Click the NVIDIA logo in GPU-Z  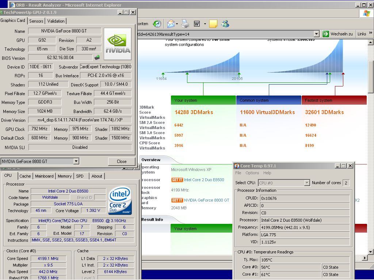tap(118, 44)
